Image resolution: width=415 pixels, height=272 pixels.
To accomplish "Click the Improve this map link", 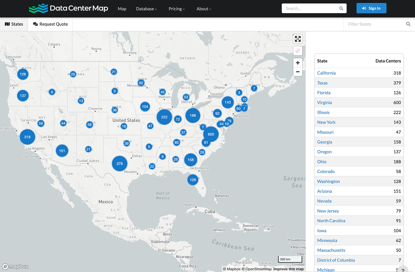I will [x=288, y=269].
